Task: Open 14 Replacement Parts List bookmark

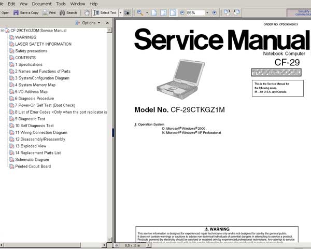Action: [x=38, y=153]
